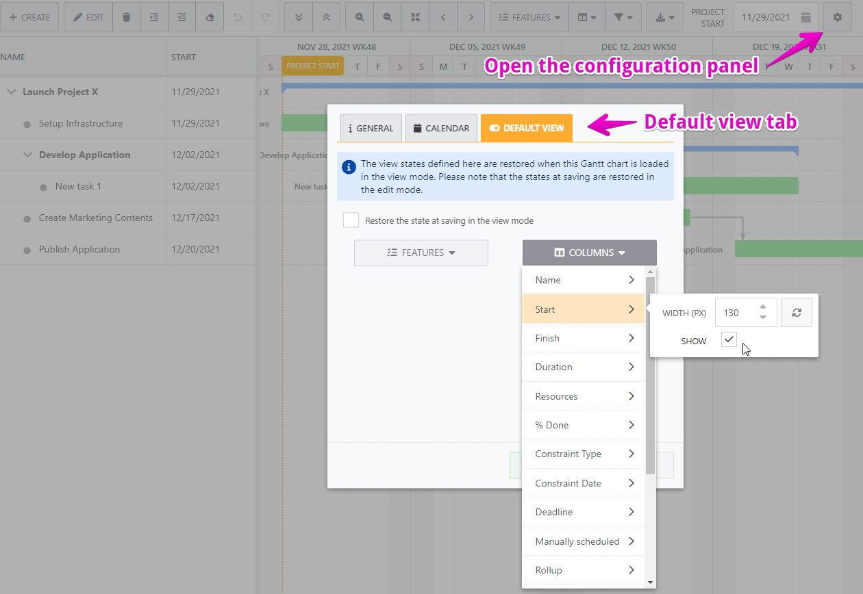Click the indent task icon
This screenshot has width=863, height=594.
(x=154, y=17)
